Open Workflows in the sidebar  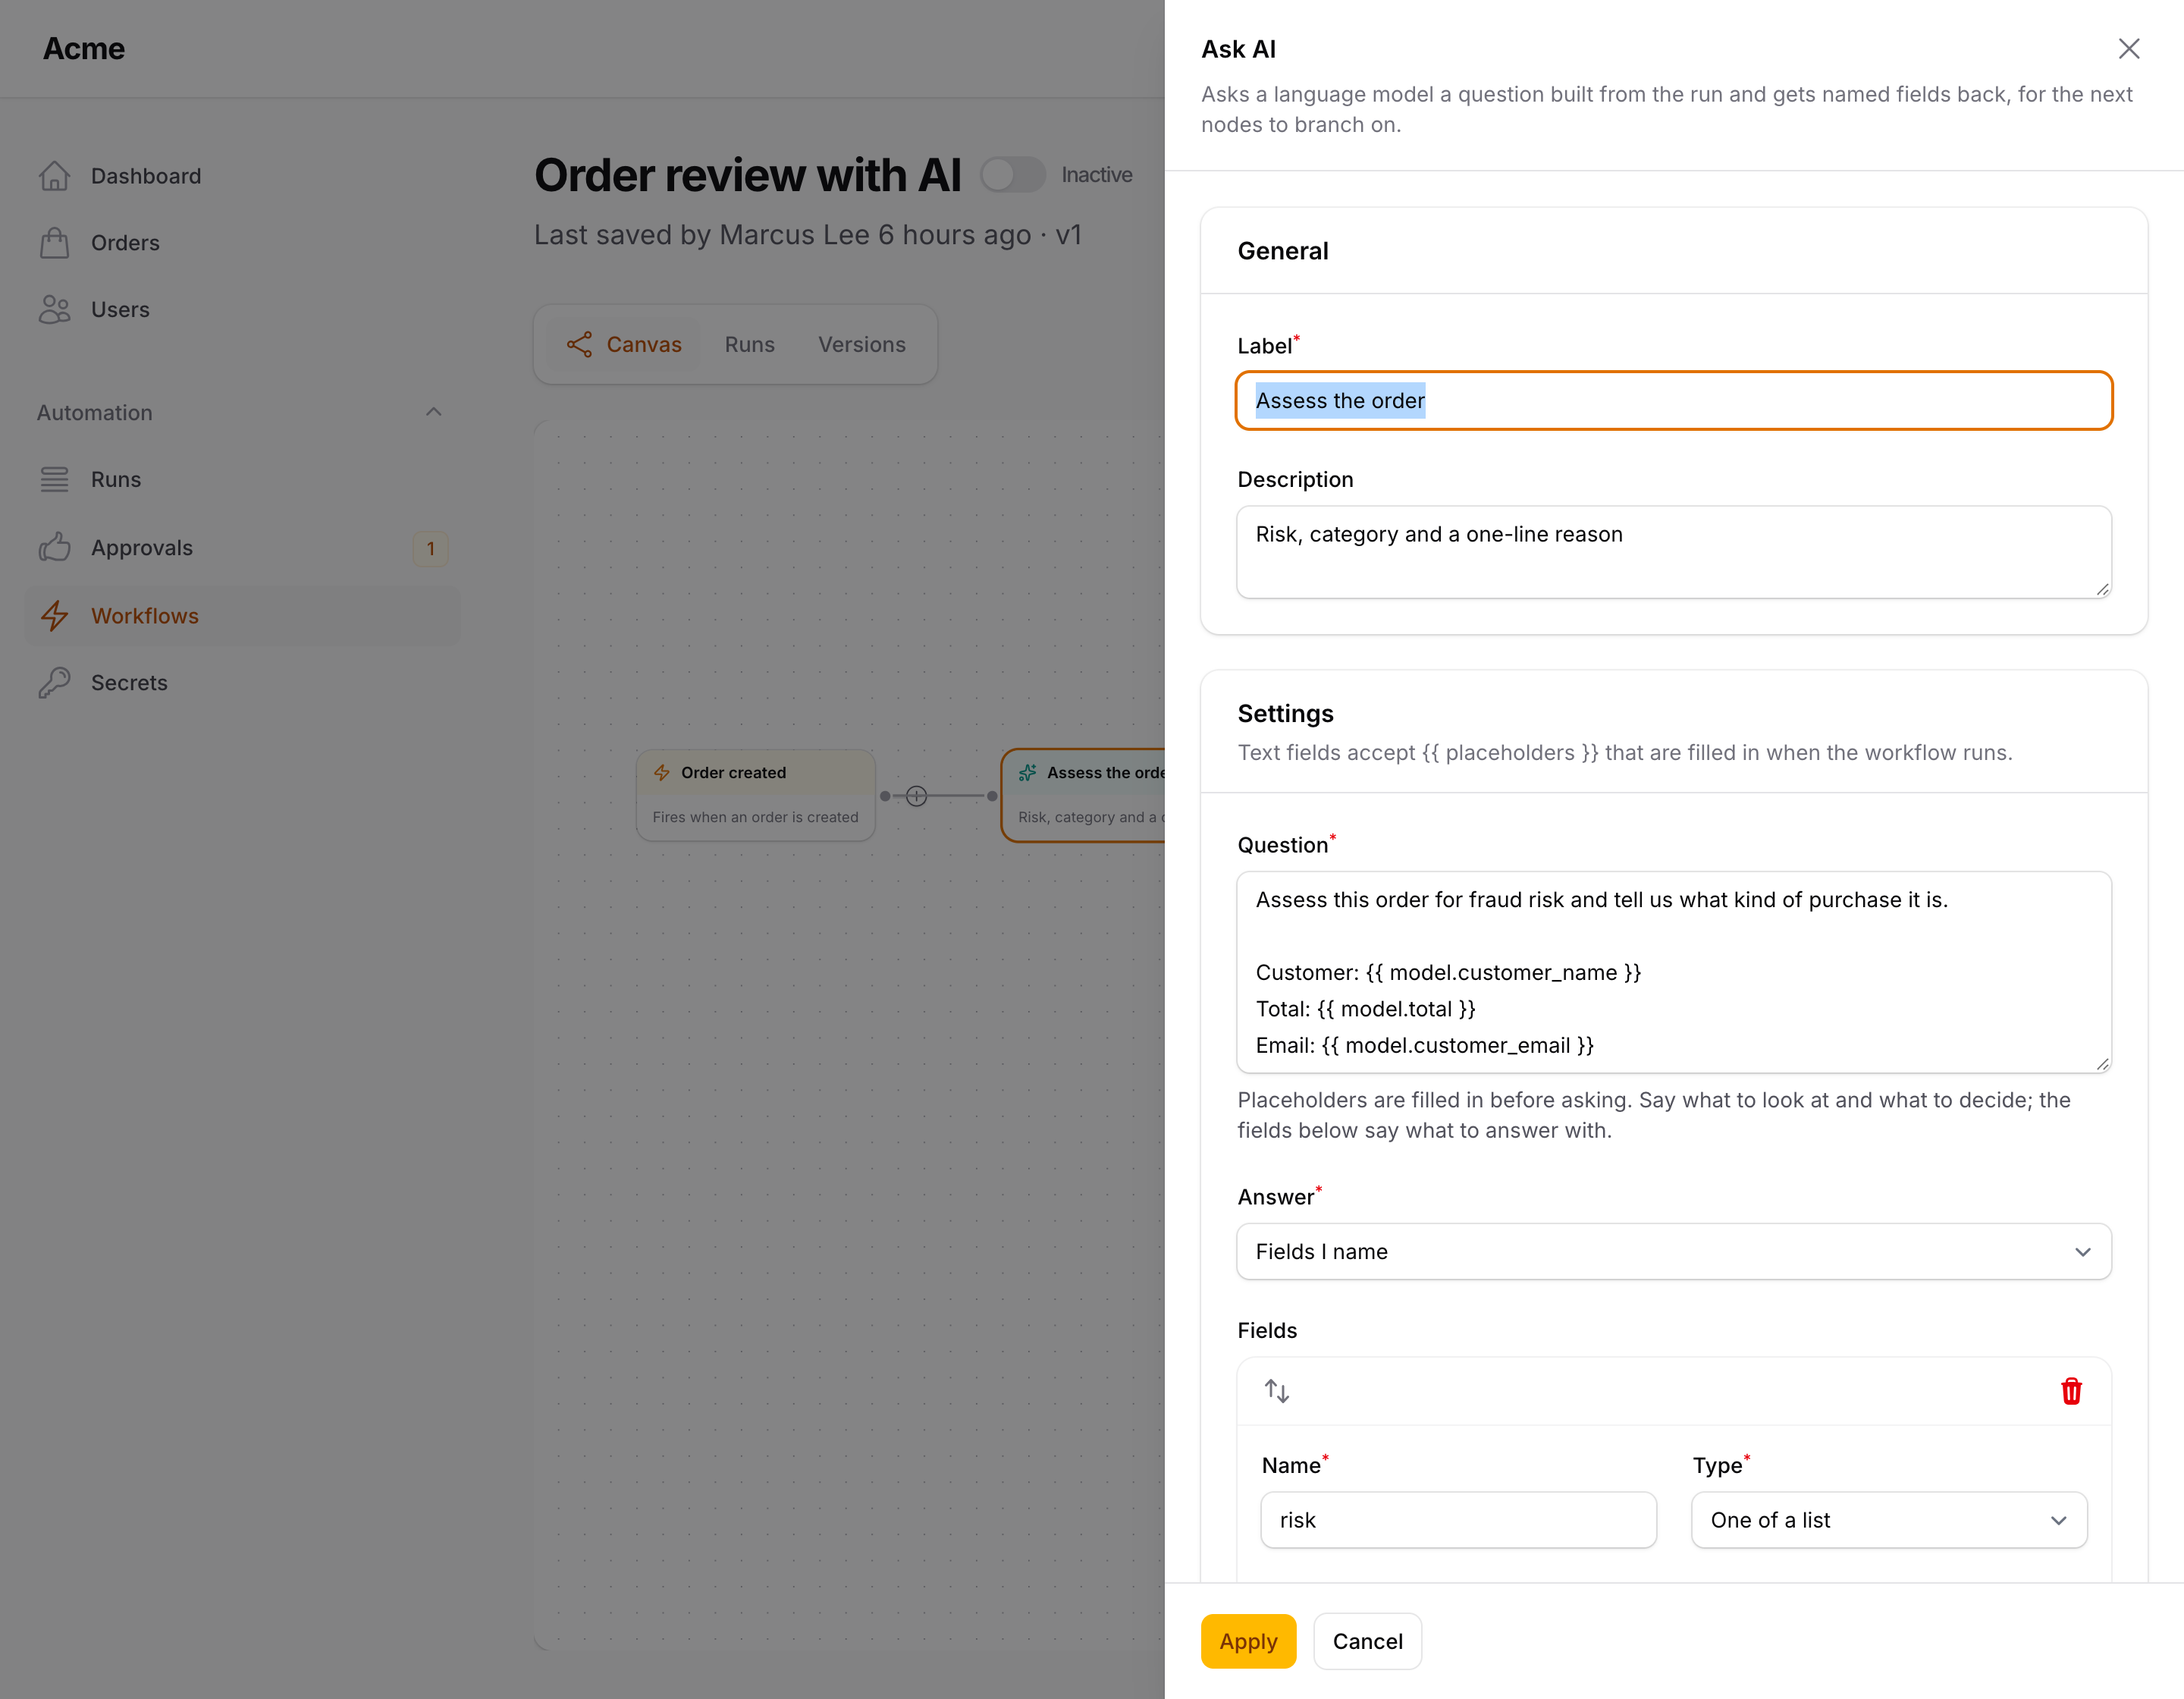pyautogui.click(x=242, y=616)
